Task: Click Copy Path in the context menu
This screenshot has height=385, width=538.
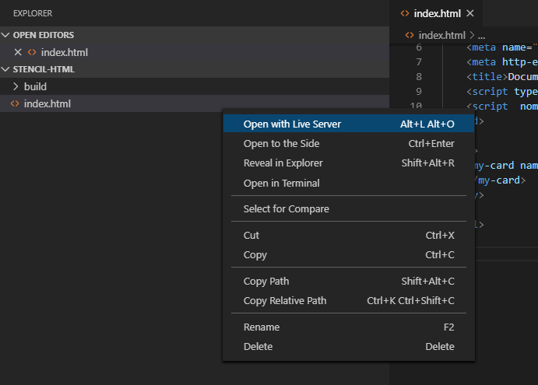Action: [x=266, y=281]
